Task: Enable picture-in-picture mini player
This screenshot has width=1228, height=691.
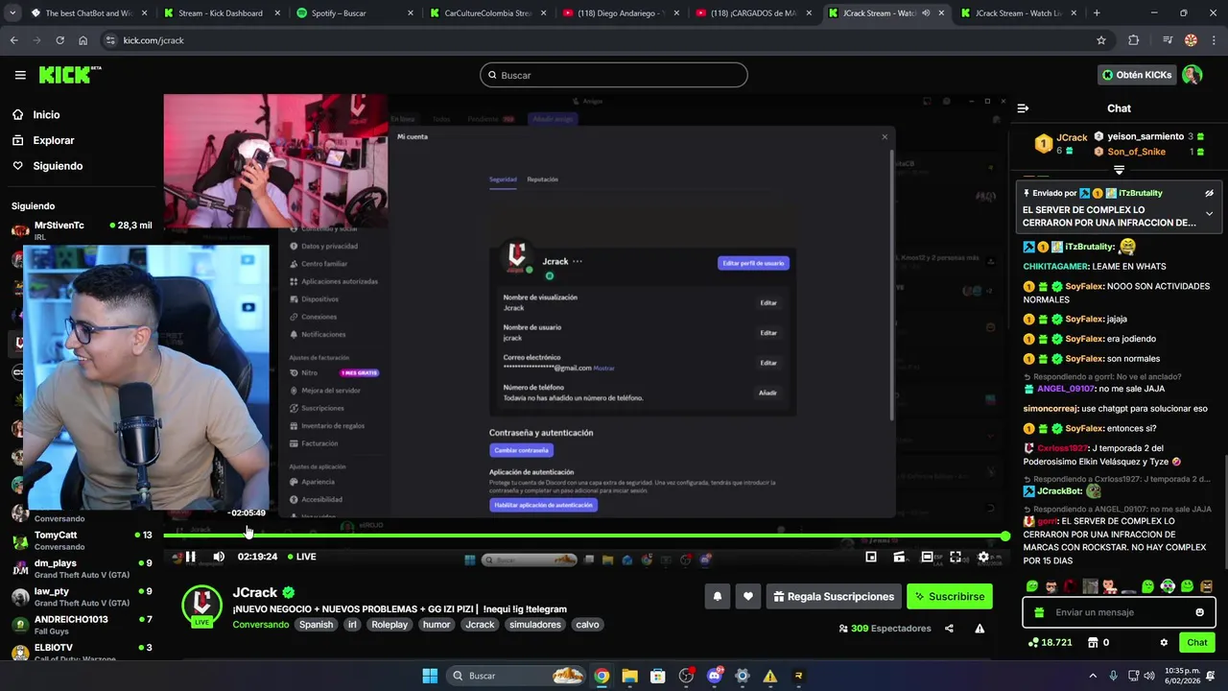Action: coord(871,557)
